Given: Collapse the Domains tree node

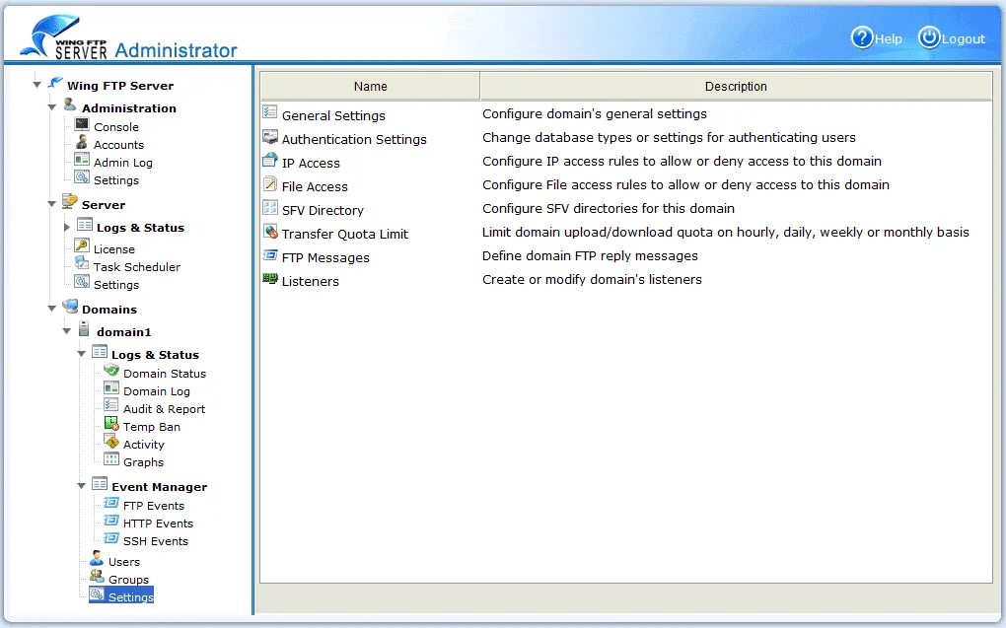Looking at the screenshot, I should pyautogui.click(x=52, y=309).
